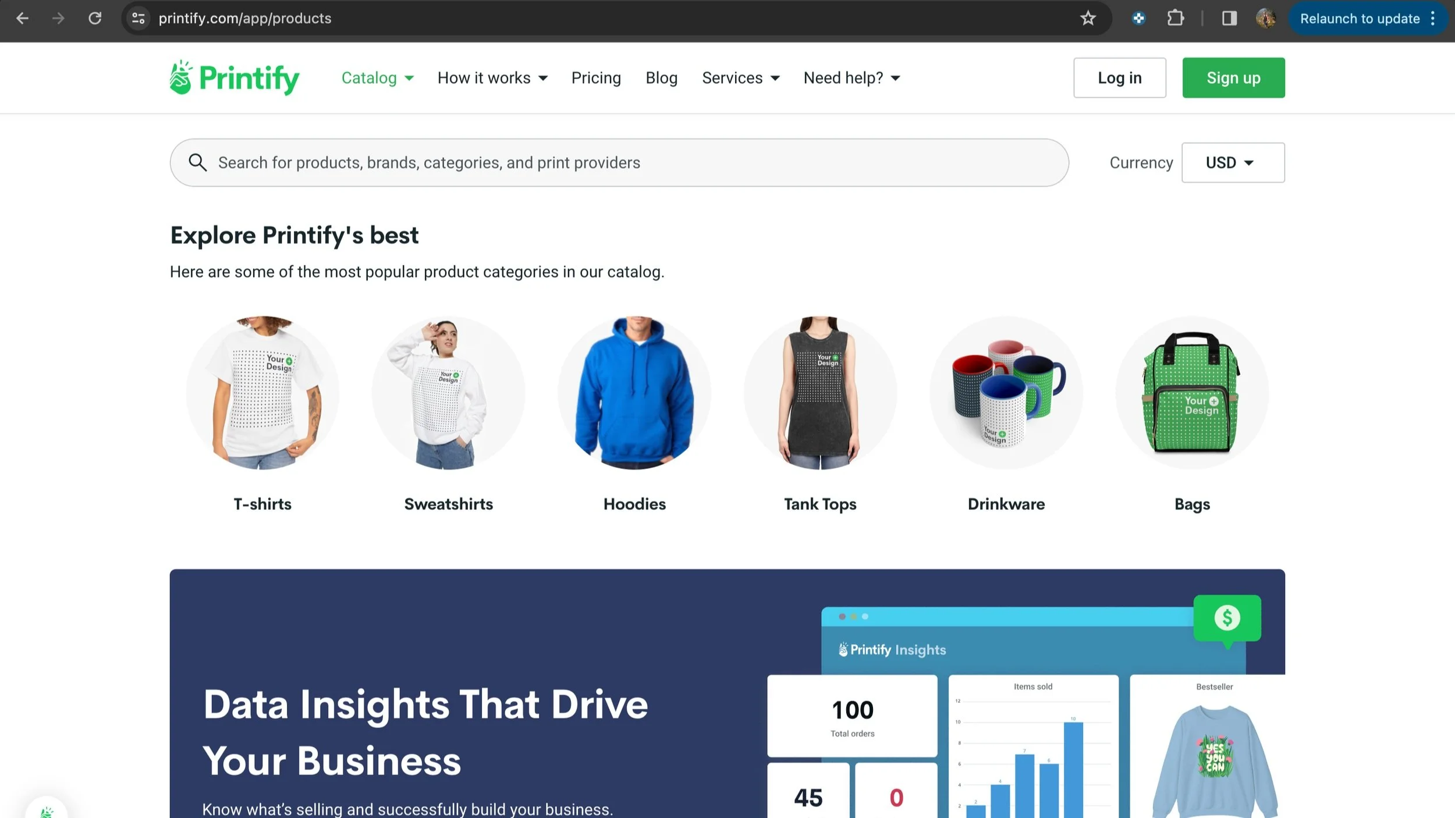The image size is (1455, 818).
Task: Click the browser back arrow
Action: coord(22,19)
